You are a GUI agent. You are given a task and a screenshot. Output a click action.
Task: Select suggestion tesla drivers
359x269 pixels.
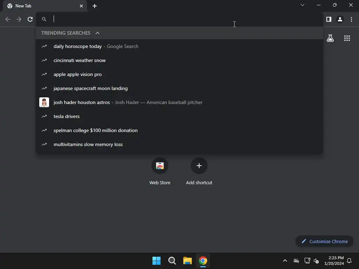(179, 116)
